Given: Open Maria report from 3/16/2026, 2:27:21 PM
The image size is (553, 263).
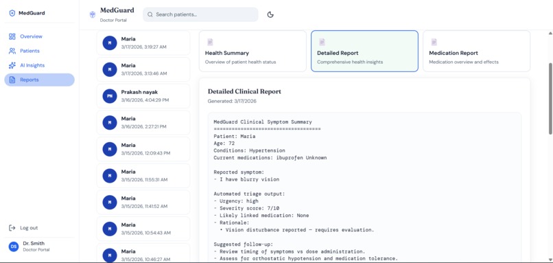Looking at the screenshot, I should [143, 122].
